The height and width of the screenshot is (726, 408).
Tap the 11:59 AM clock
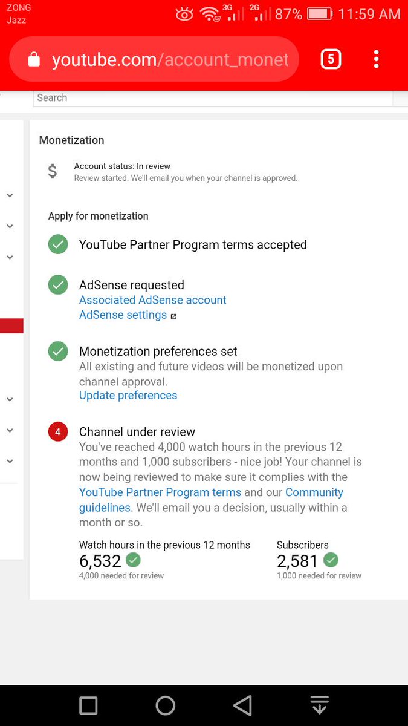click(x=369, y=14)
